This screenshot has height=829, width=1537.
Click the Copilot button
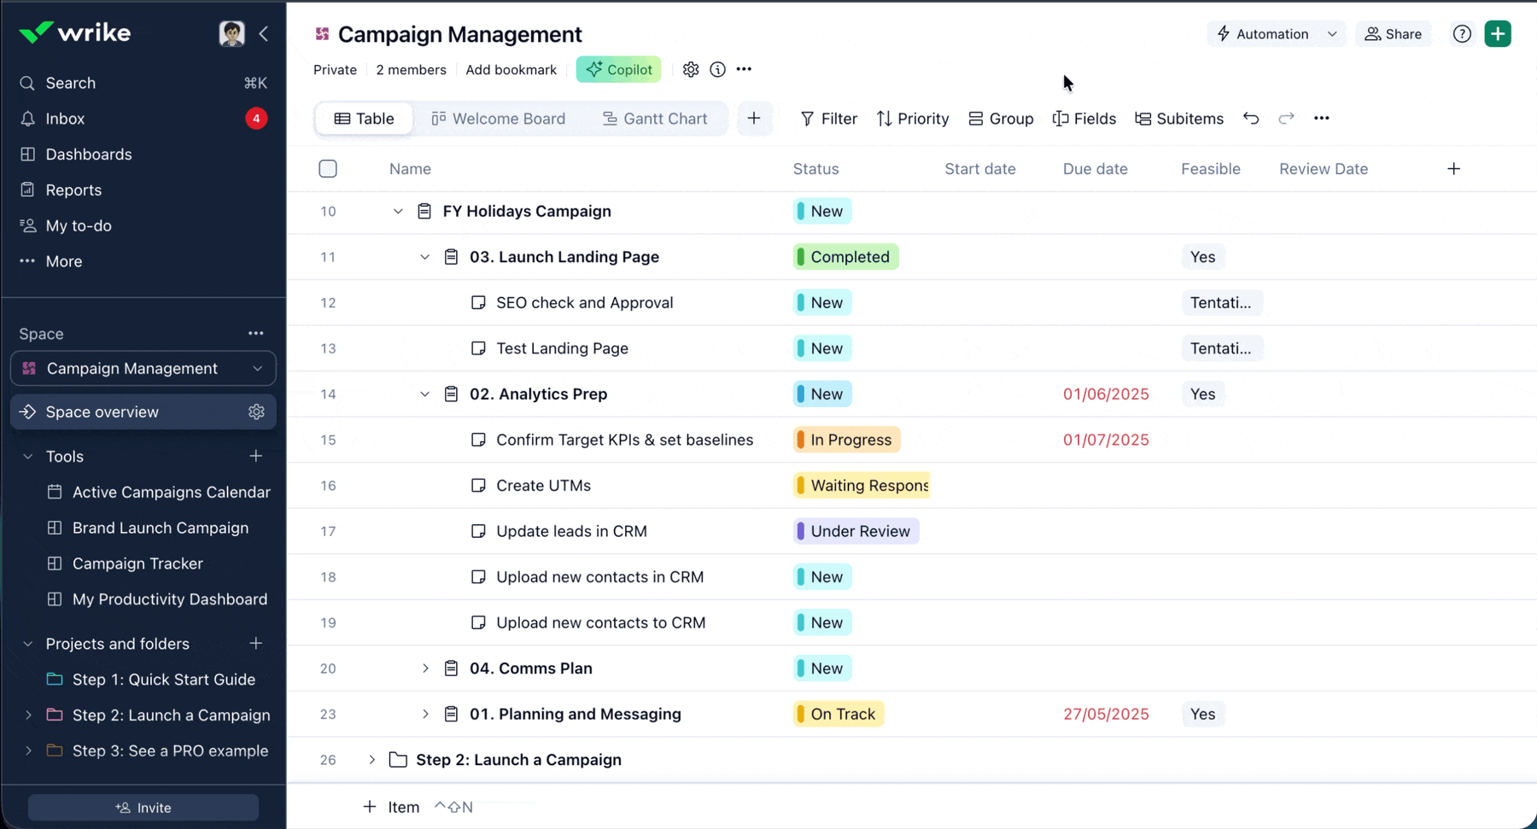coord(619,70)
